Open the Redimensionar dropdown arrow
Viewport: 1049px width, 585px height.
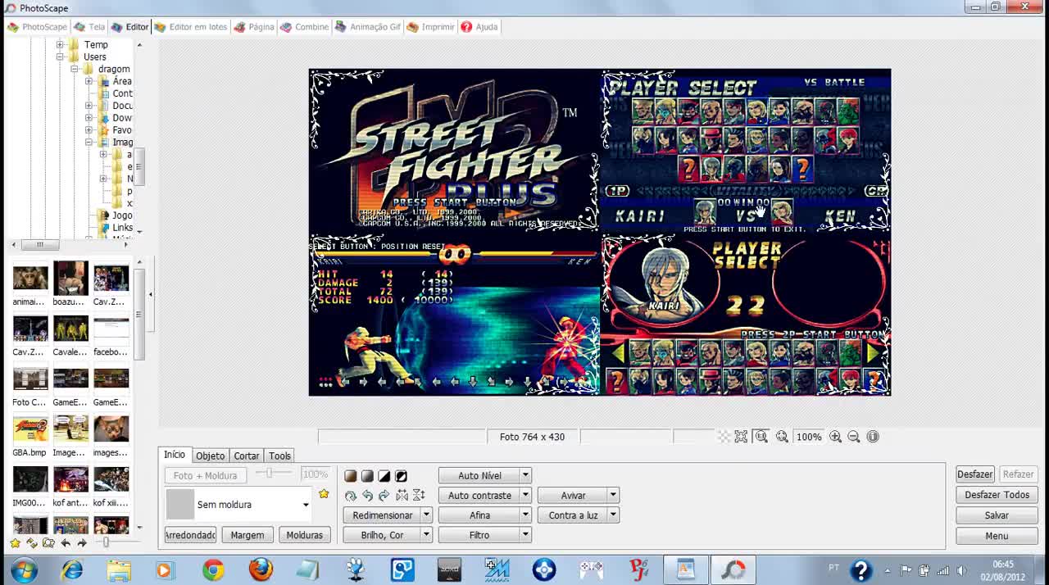click(426, 515)
